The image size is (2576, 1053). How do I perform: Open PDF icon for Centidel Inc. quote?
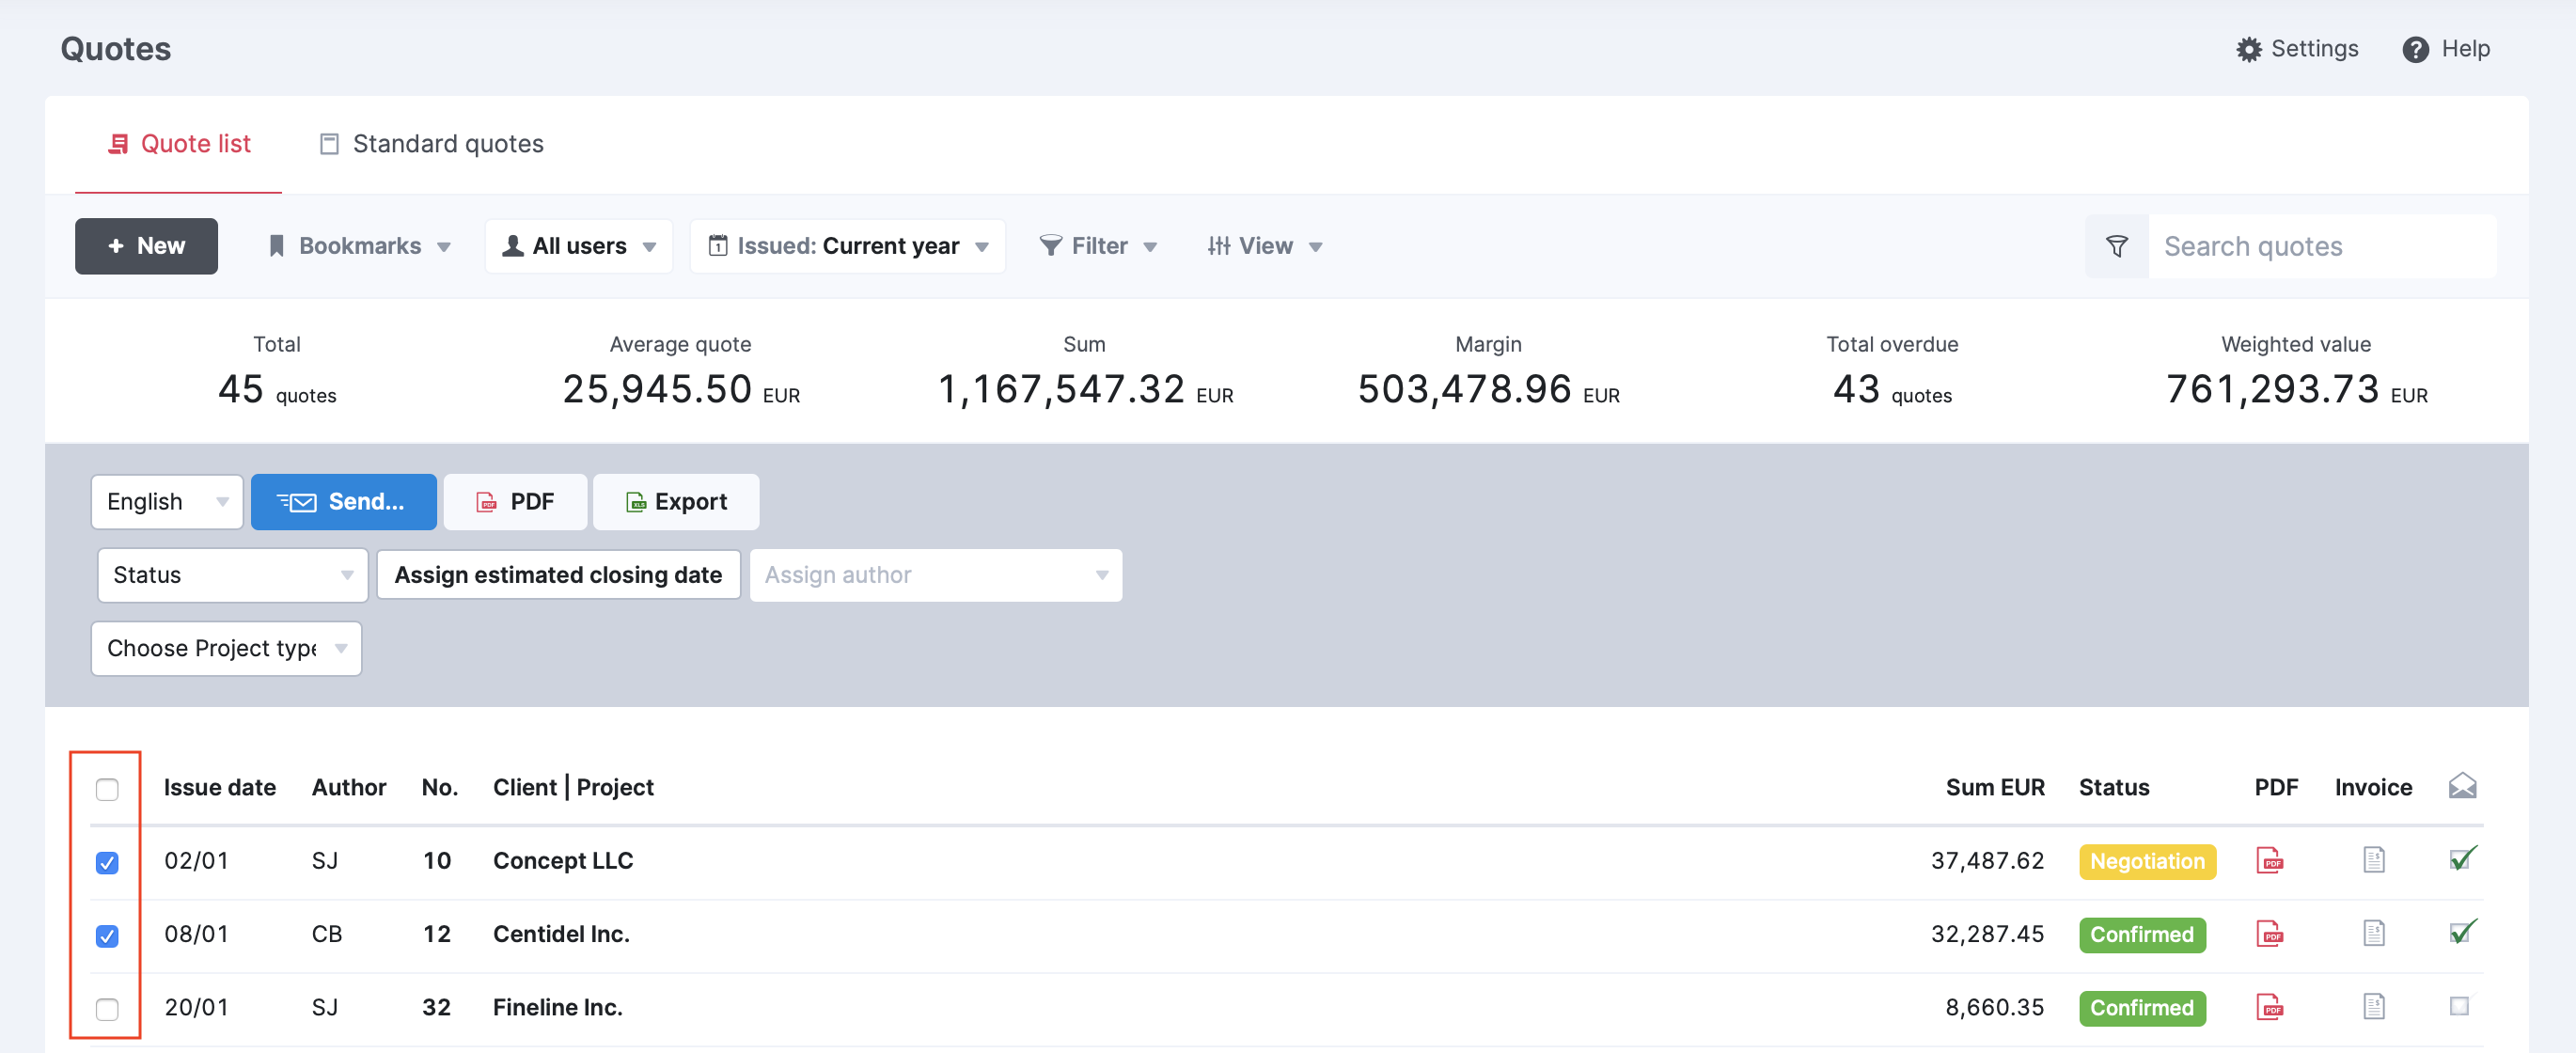(x=2269, y=933)
